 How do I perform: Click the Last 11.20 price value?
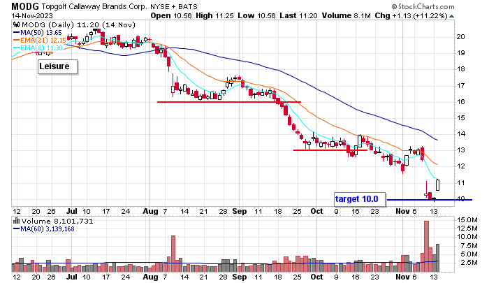[x=298, y=15]
